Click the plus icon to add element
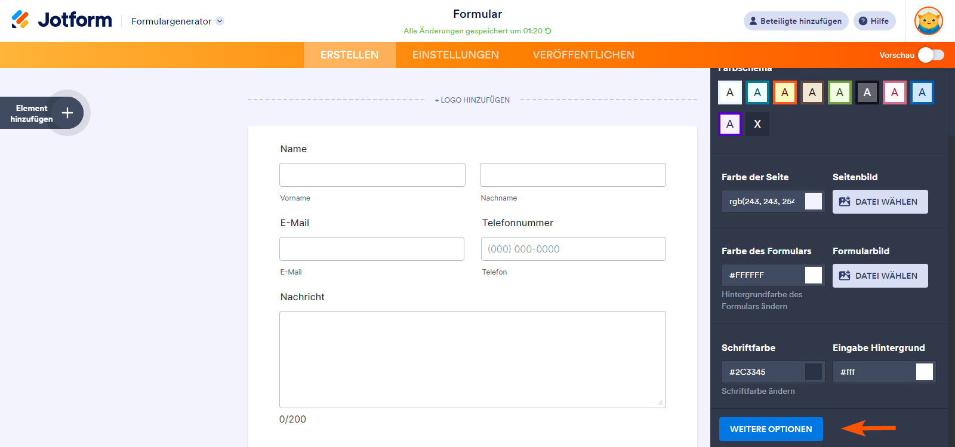Image resolution: width=955 pixels, height=447 pixels. pyautogui.click(x=67, y=113)
